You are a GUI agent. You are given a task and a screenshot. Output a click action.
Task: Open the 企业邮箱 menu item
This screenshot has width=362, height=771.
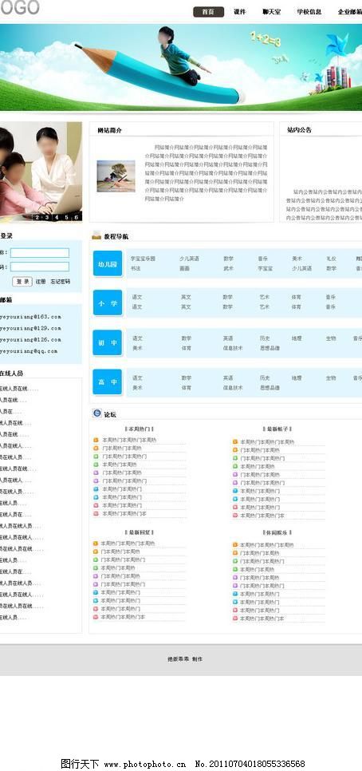tap(350, 12)
